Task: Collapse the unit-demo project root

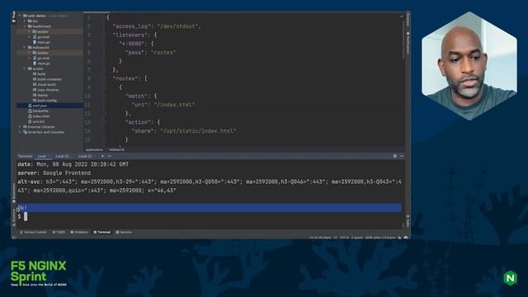Action: pyautogui.click(x=20, y=16)
